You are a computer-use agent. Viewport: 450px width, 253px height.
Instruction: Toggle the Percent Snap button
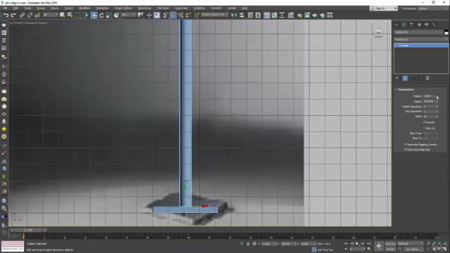[x=181, y=15]
